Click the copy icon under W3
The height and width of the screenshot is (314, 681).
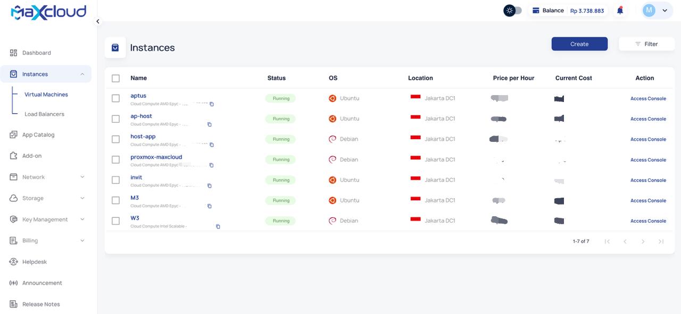click(x=218, y=226)
